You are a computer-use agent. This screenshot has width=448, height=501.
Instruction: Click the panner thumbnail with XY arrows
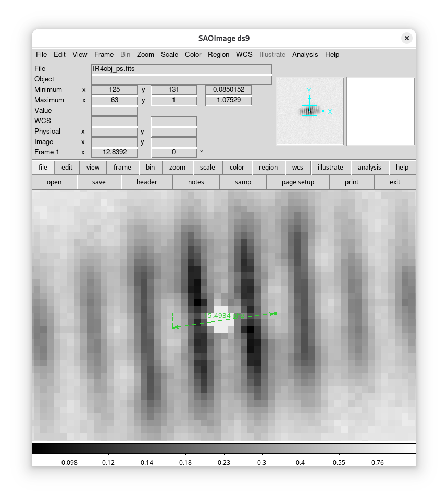pyautogui.click(x=309, y=111)
